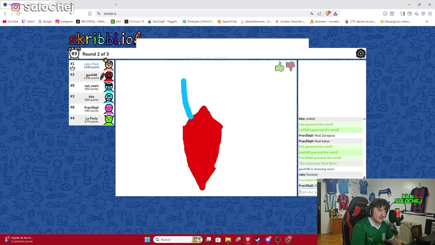435x245 pixels.
Task: Open Task View on taskbar
Action: pos(208,240)
